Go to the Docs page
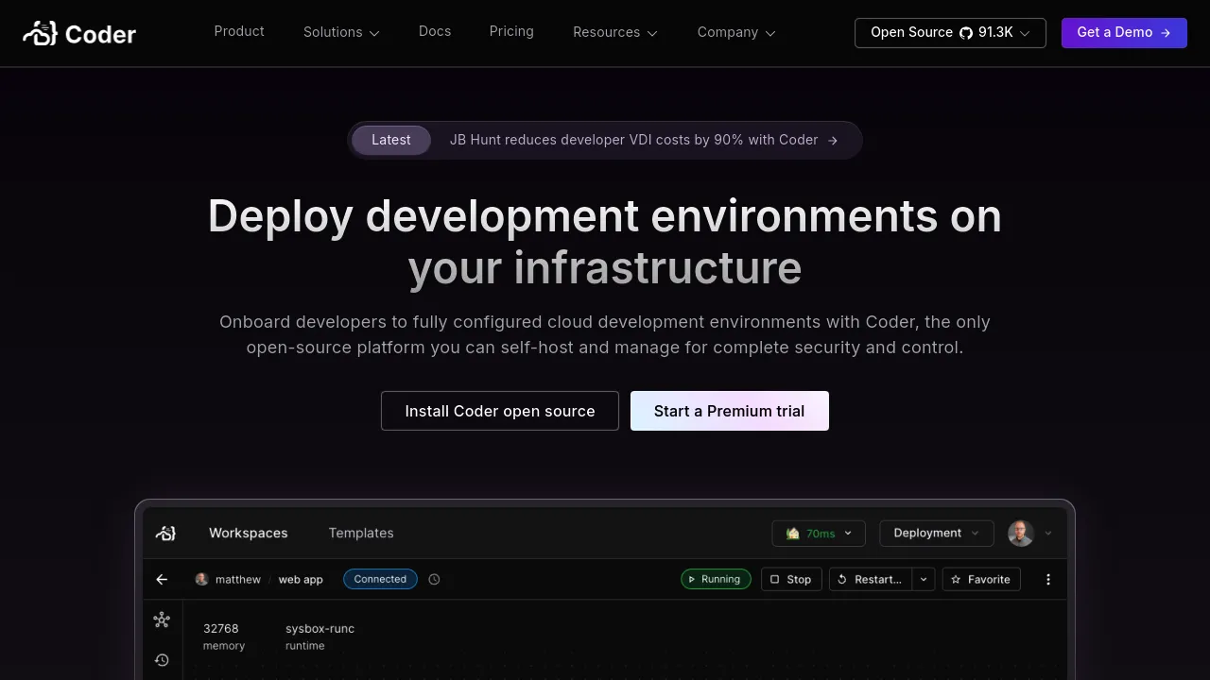 click(435, 31)
